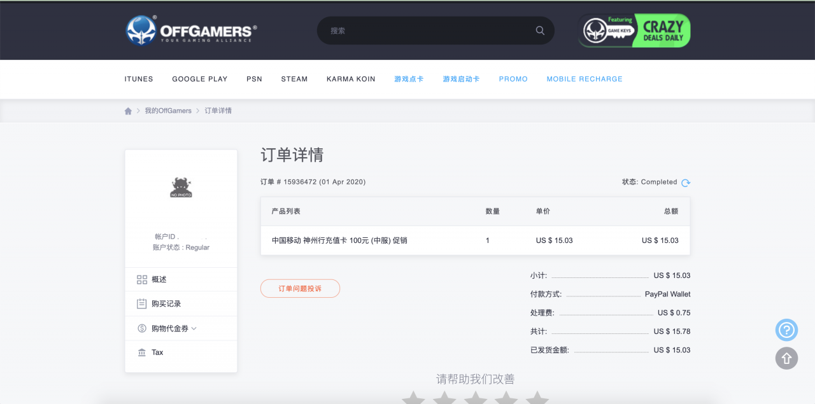The image size is (815, 404).
Task: Focus the 搜索 search field
Action: click(436, 31)
